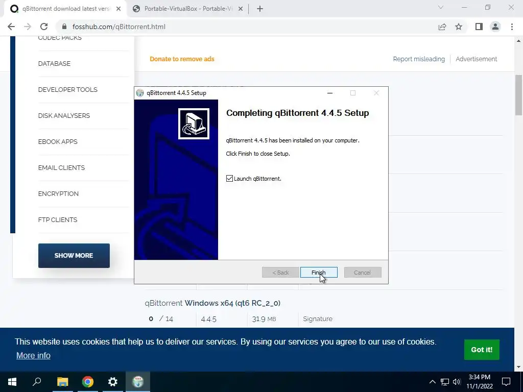Open the Email Clients category

(x=61, y=167)
